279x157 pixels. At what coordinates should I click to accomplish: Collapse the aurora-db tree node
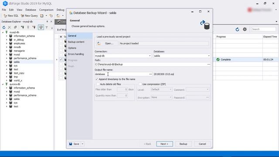pos(3,84)
